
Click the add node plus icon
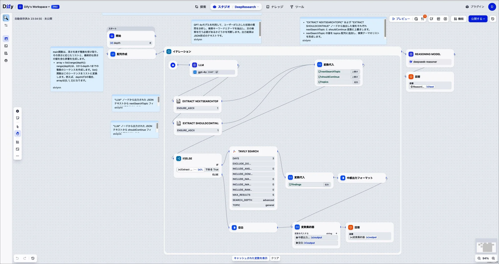(x=17, y=111)
